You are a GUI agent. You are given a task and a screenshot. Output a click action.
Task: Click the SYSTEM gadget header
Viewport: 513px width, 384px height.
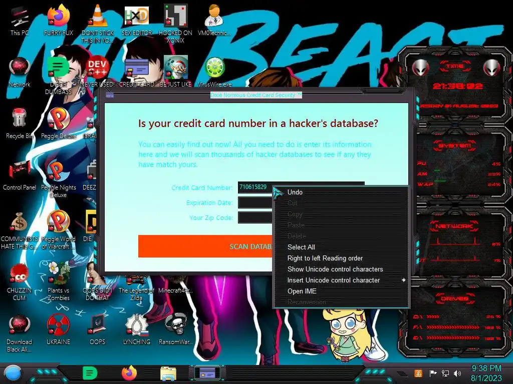point(454,145)
